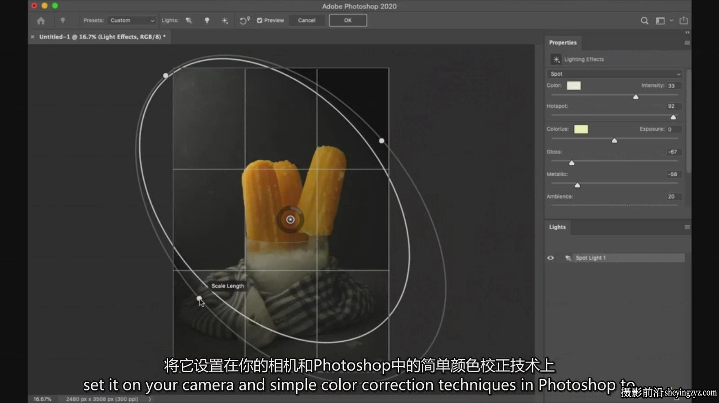Image resolution: width=719 pixels, height=403 pixels.
Task: Click the top-left ellipse handle on canvas
Action: 166,76
